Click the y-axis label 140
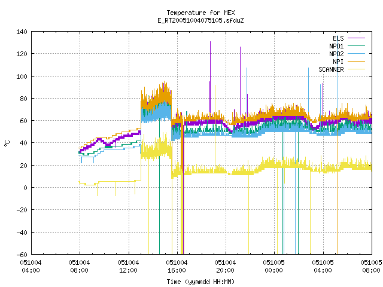383x287 pixels. (x=22, y=32)
